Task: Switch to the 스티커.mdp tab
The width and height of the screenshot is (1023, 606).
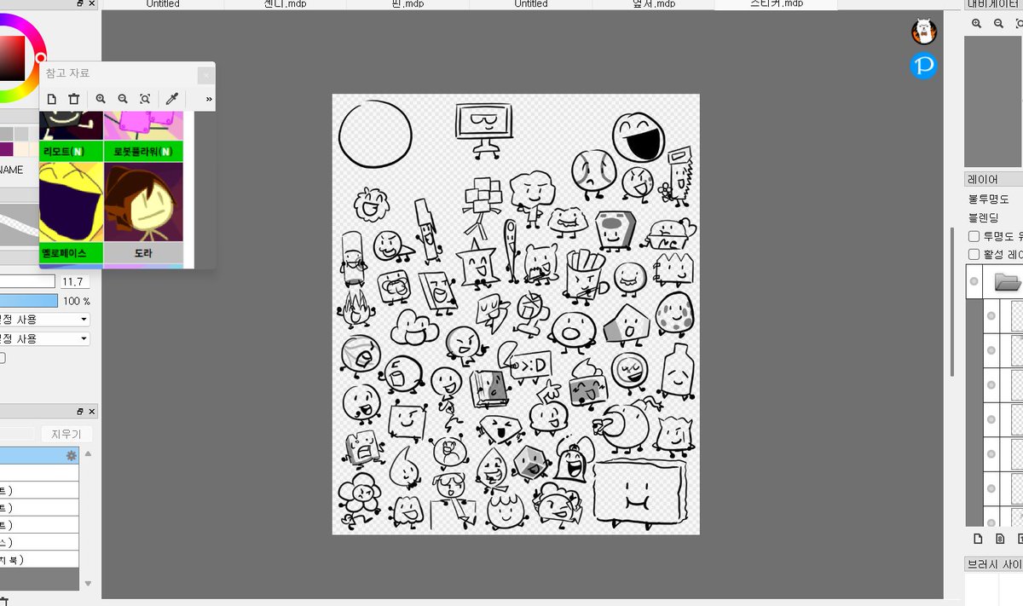Action: [776, 4]
